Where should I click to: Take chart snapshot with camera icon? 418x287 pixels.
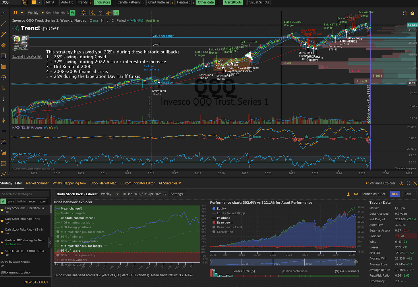[x=413, y=13]
